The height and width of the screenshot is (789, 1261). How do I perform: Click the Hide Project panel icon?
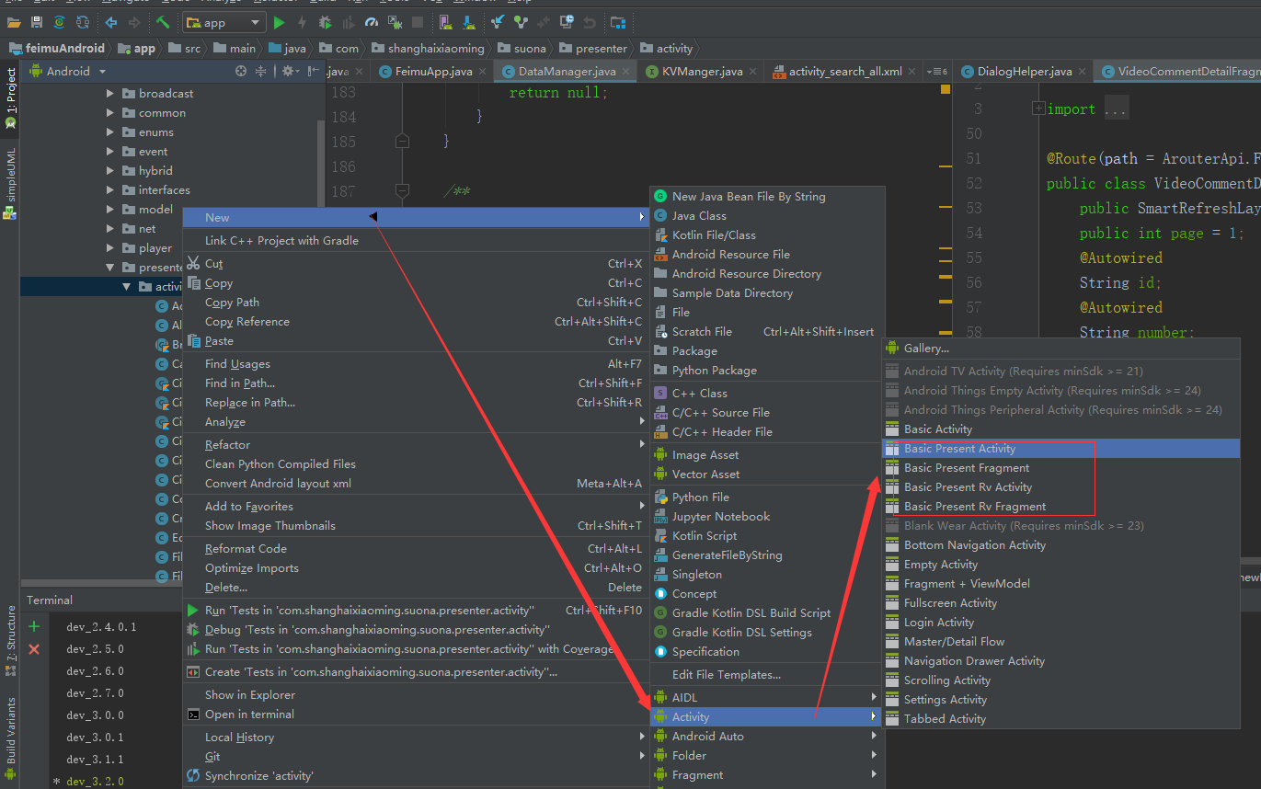(x=314, y=71)
